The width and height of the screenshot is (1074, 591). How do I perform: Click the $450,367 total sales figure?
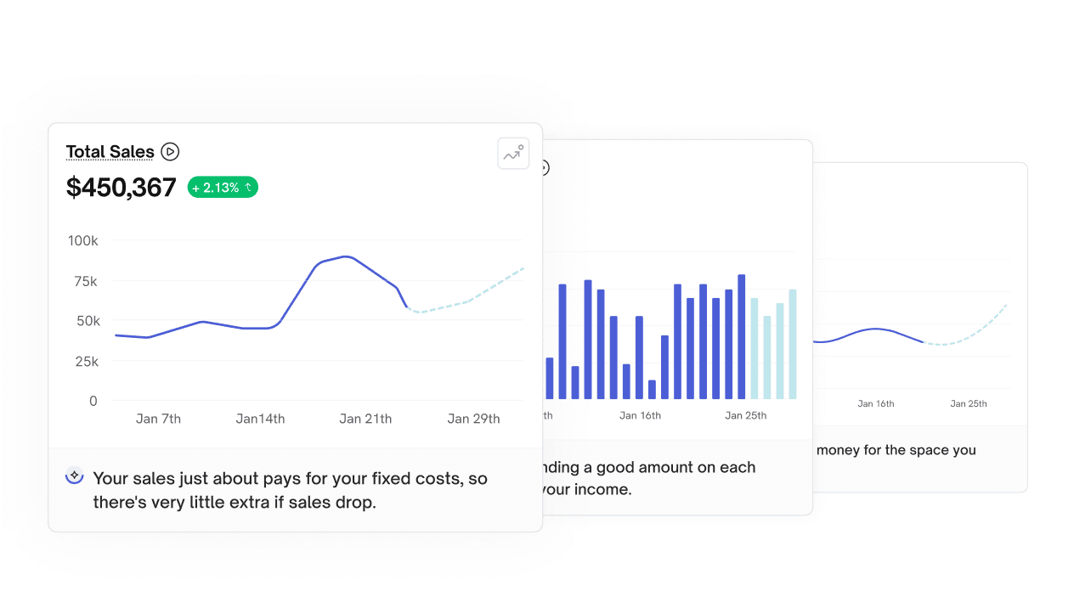[122, 187]
